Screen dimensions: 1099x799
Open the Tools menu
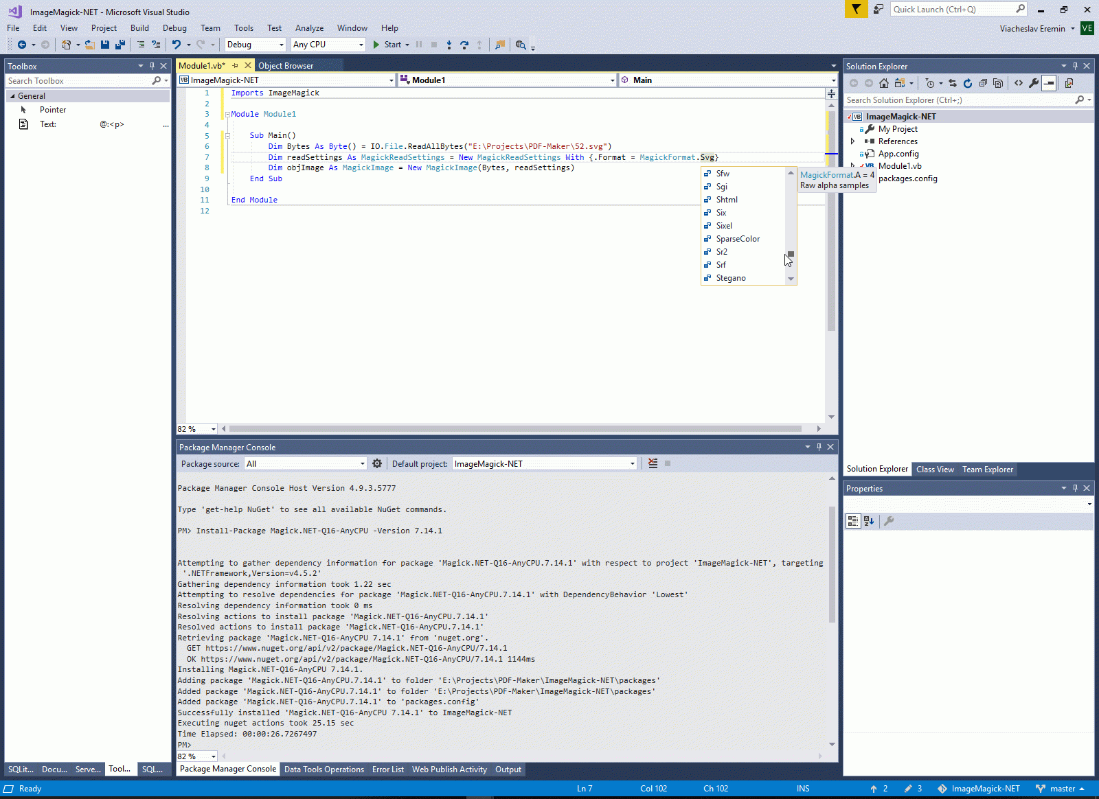(244, 28)
